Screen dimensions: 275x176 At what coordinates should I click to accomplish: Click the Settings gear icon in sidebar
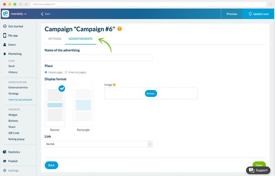tap(5, 170)
